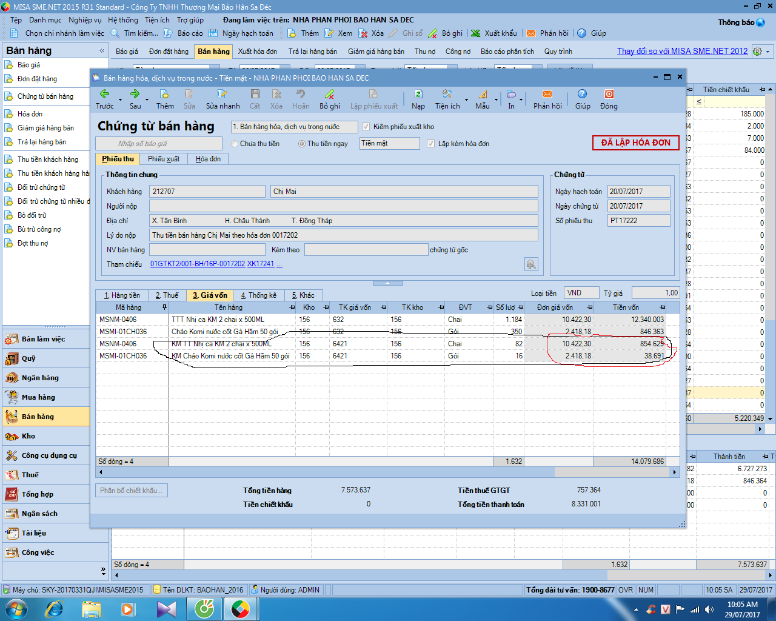Expand dropdown arrow next to In

click(521, 99)
